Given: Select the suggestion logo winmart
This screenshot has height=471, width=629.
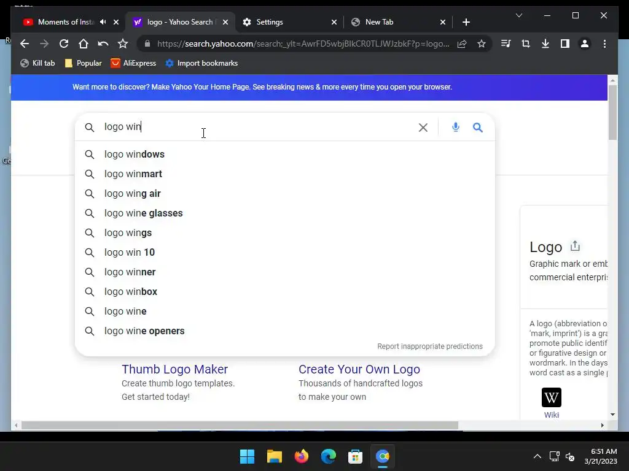Looking at the screenshot, I should pyautogui.click(x=285, y=174).
